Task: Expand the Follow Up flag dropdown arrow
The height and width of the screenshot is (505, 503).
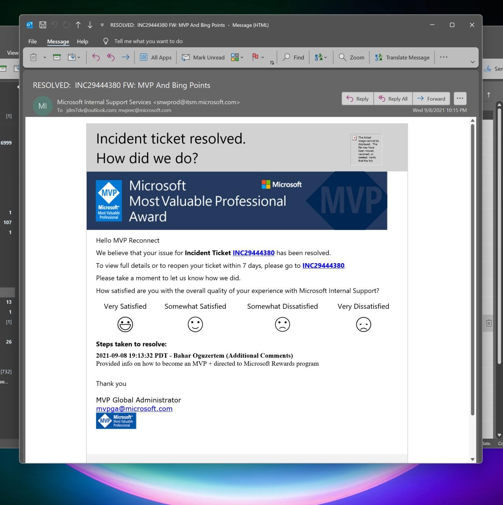Action: 263,57
